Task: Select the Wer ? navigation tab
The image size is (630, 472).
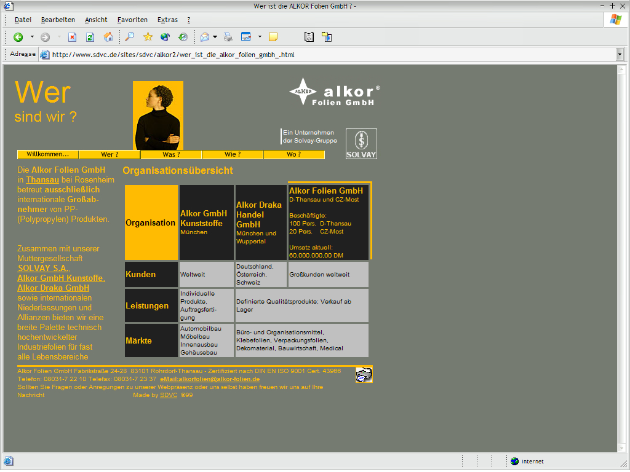Action: tap(110, 154)
